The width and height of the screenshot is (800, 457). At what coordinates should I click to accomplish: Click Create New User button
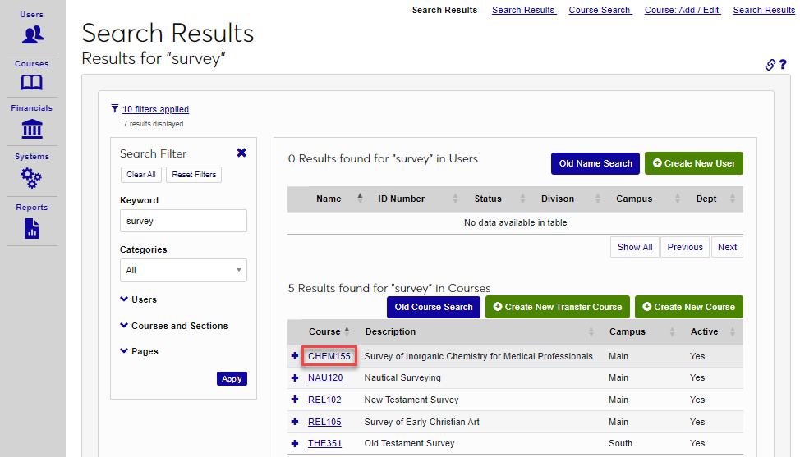[x=693, y=163]
